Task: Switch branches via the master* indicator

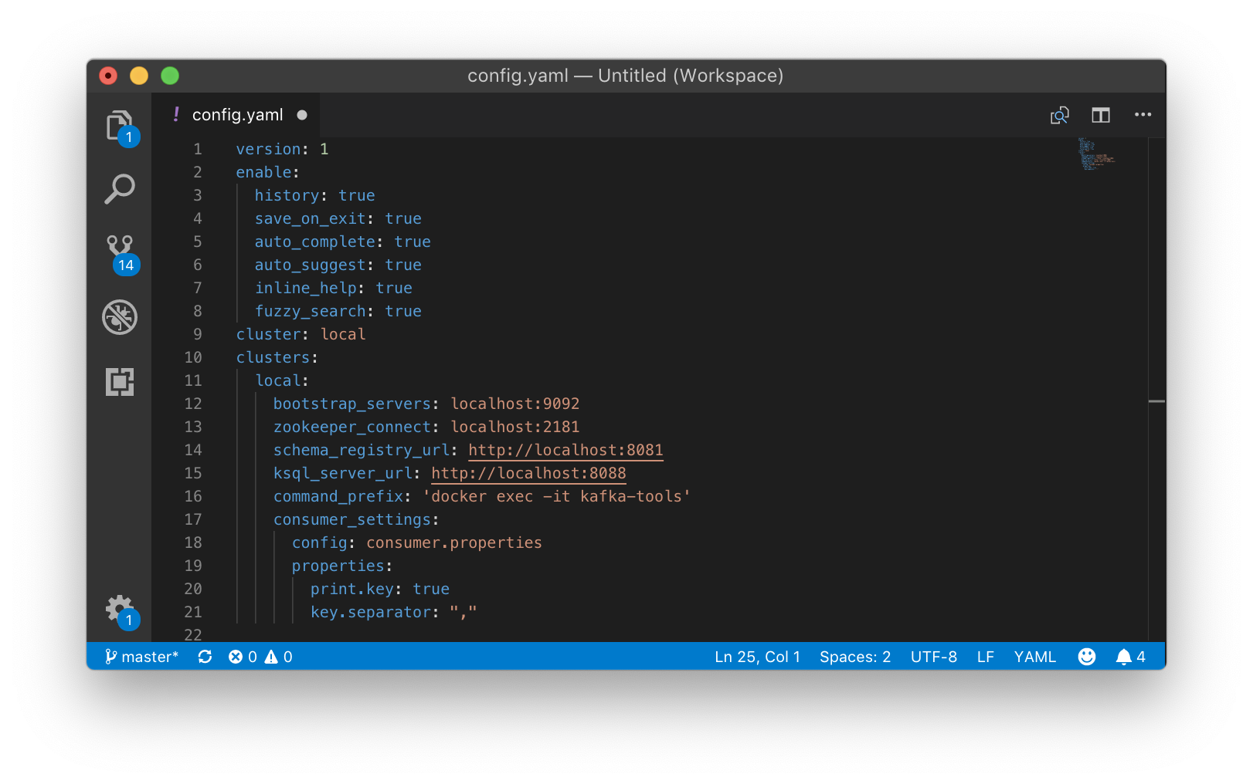Action: click(x=143, y=657)
